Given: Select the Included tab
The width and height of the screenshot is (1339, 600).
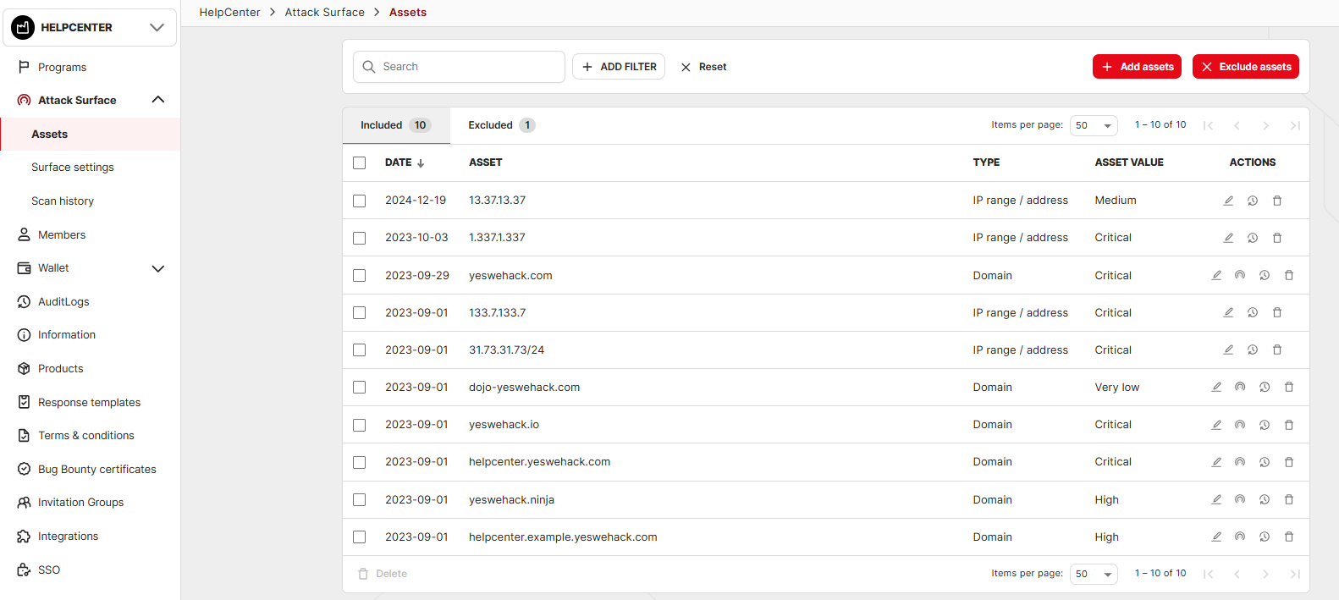Looking at the screenshot, I should (396, 125).
